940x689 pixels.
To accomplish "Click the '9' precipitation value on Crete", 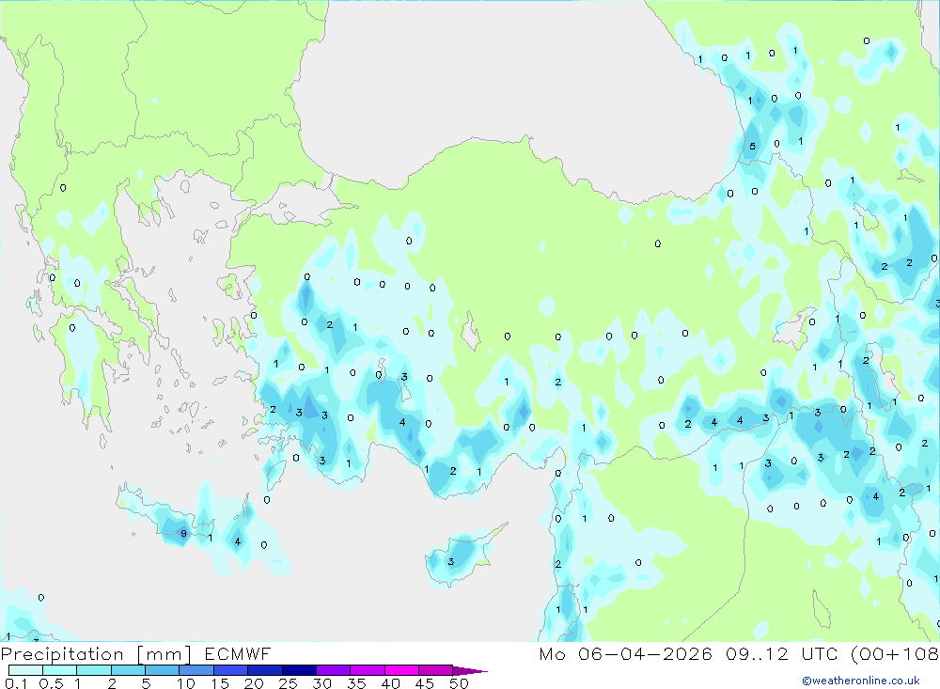I will pos(183,533).
